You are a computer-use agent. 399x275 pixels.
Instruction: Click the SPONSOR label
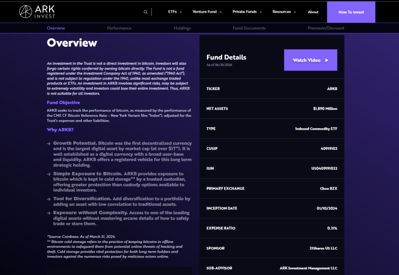pyautogui.click(x=215, y=248)
